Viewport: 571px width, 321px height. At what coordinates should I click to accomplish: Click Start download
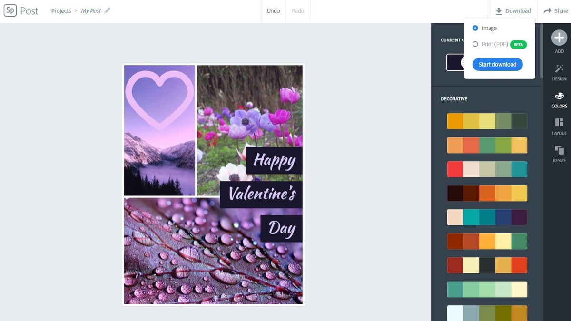tap(497, 64)
